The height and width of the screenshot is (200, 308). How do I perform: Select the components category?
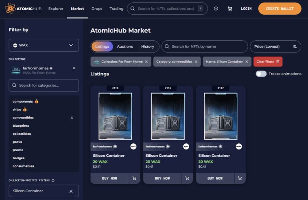(23, 101)
